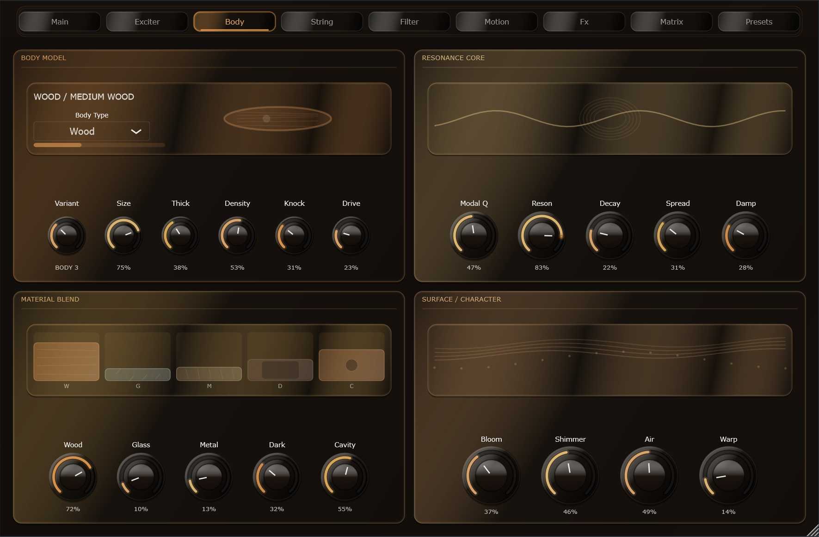This screenshot has height=537, width=819.
Task: Adjust the Thick knob
Action: click(x=180, y=235)
